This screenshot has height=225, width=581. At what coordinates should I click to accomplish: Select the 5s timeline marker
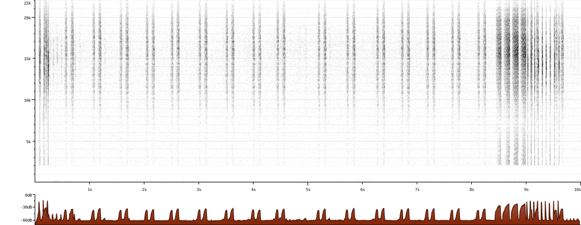coord(308,189)
